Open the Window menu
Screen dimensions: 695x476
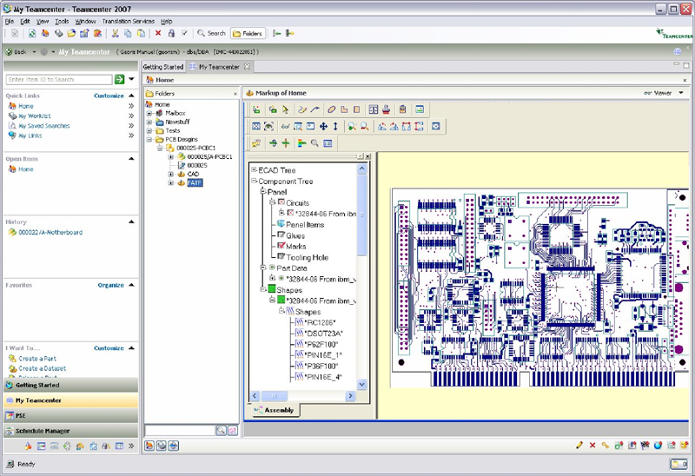[x=85, y=21]
